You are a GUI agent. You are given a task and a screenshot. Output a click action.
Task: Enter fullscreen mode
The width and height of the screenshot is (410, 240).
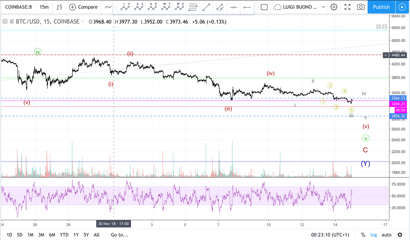pyautogui.click(x=348, y=7)
